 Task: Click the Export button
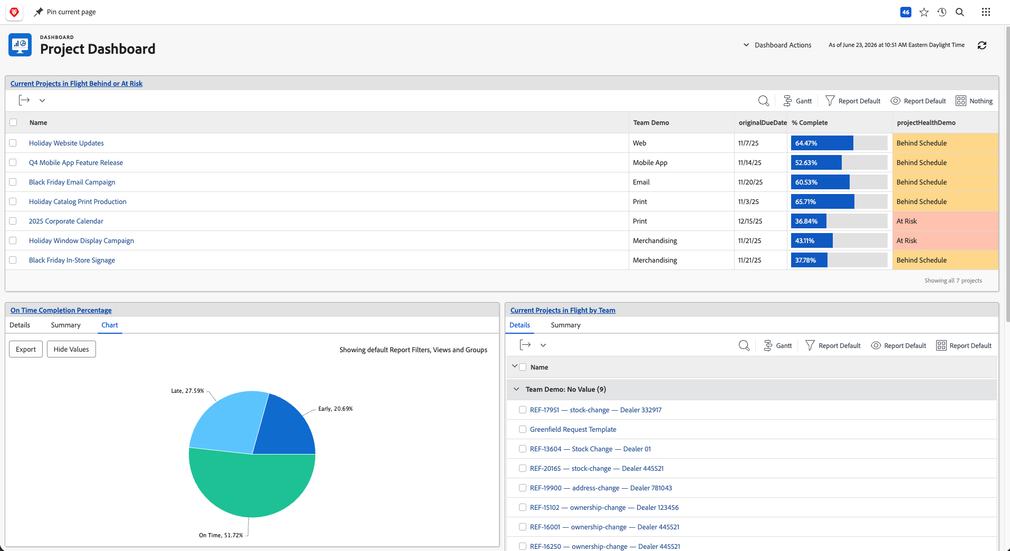coord(26,349)
